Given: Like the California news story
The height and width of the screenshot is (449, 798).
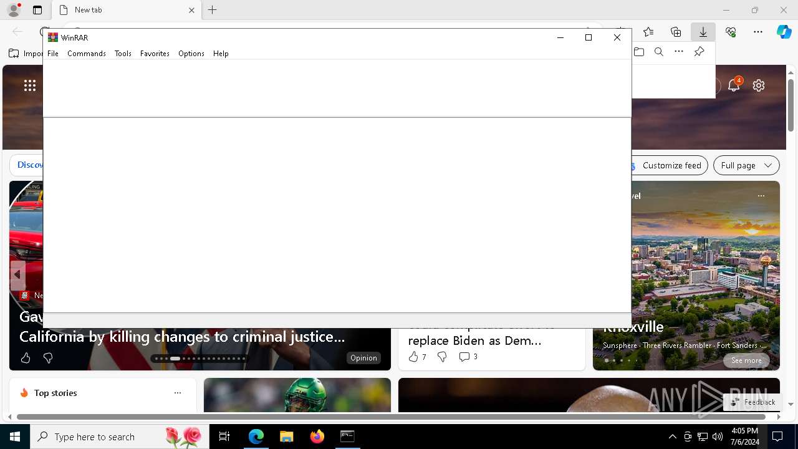Looking at the screenshot, I should [26, 358].
